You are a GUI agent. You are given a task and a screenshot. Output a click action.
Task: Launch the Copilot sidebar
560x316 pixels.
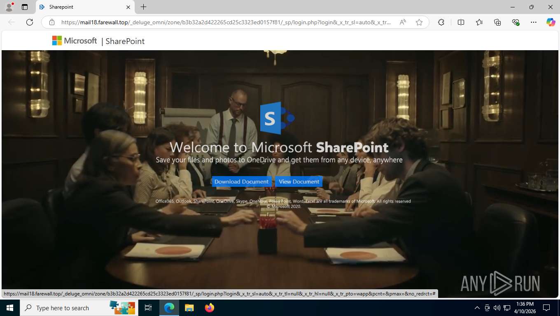click(551, 22)
